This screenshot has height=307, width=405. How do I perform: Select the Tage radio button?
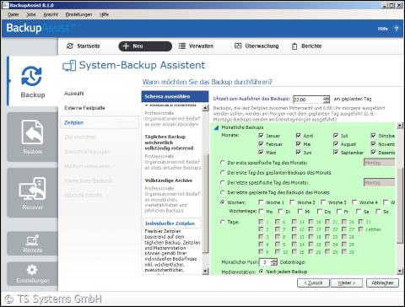(223, 222)
